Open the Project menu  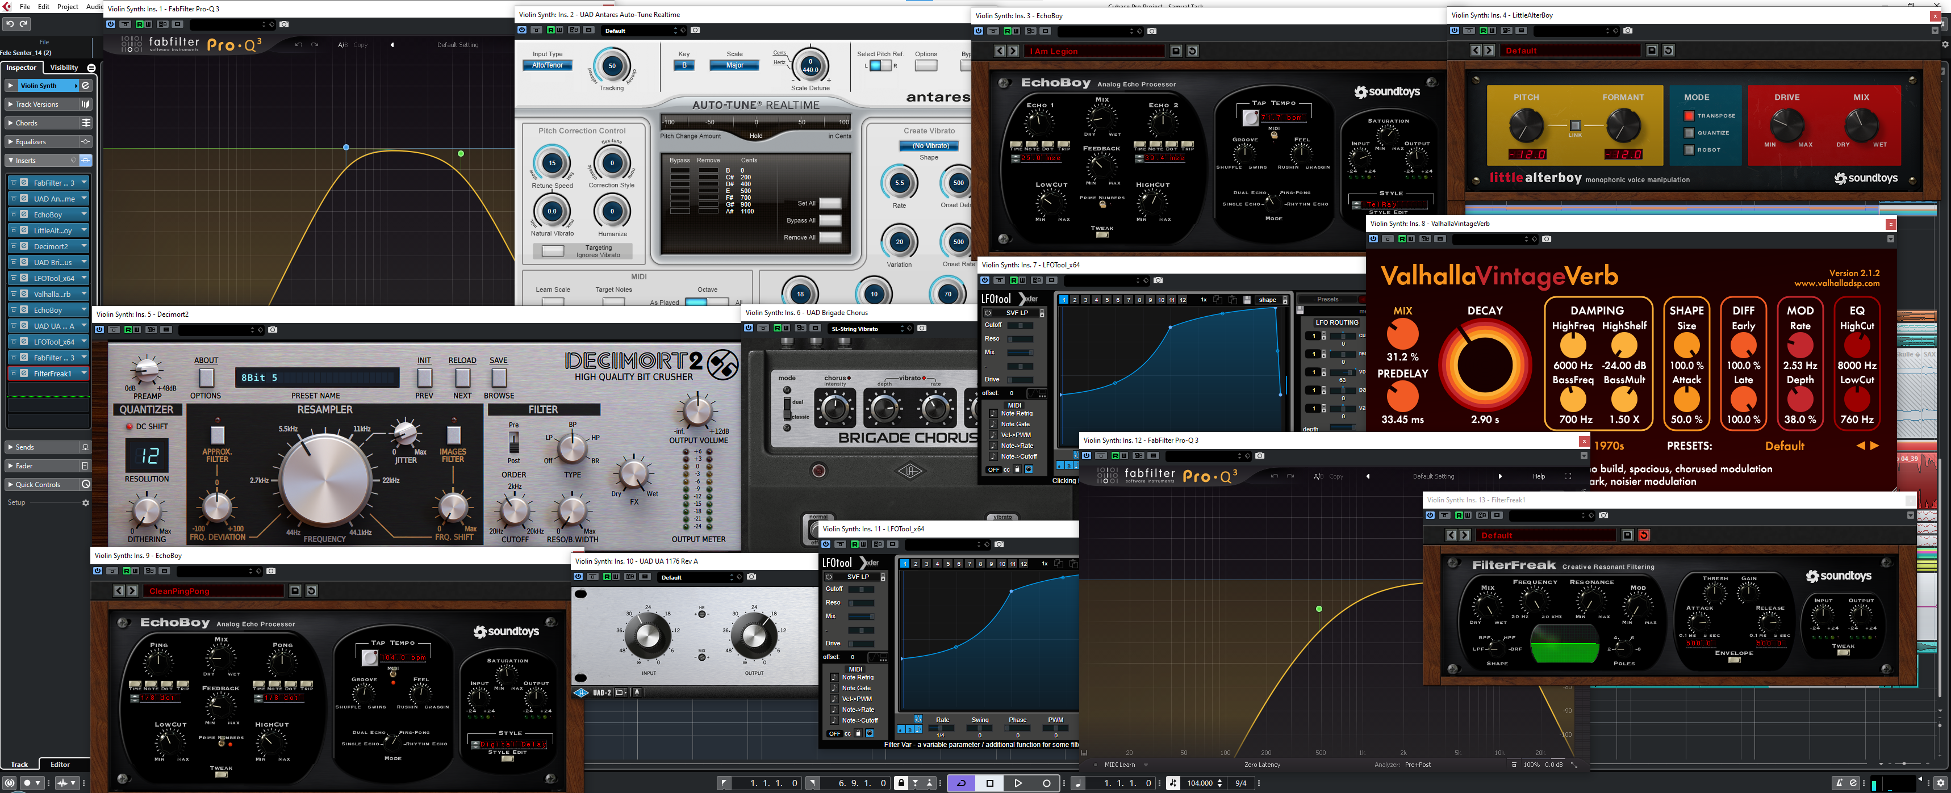(68, 7)
